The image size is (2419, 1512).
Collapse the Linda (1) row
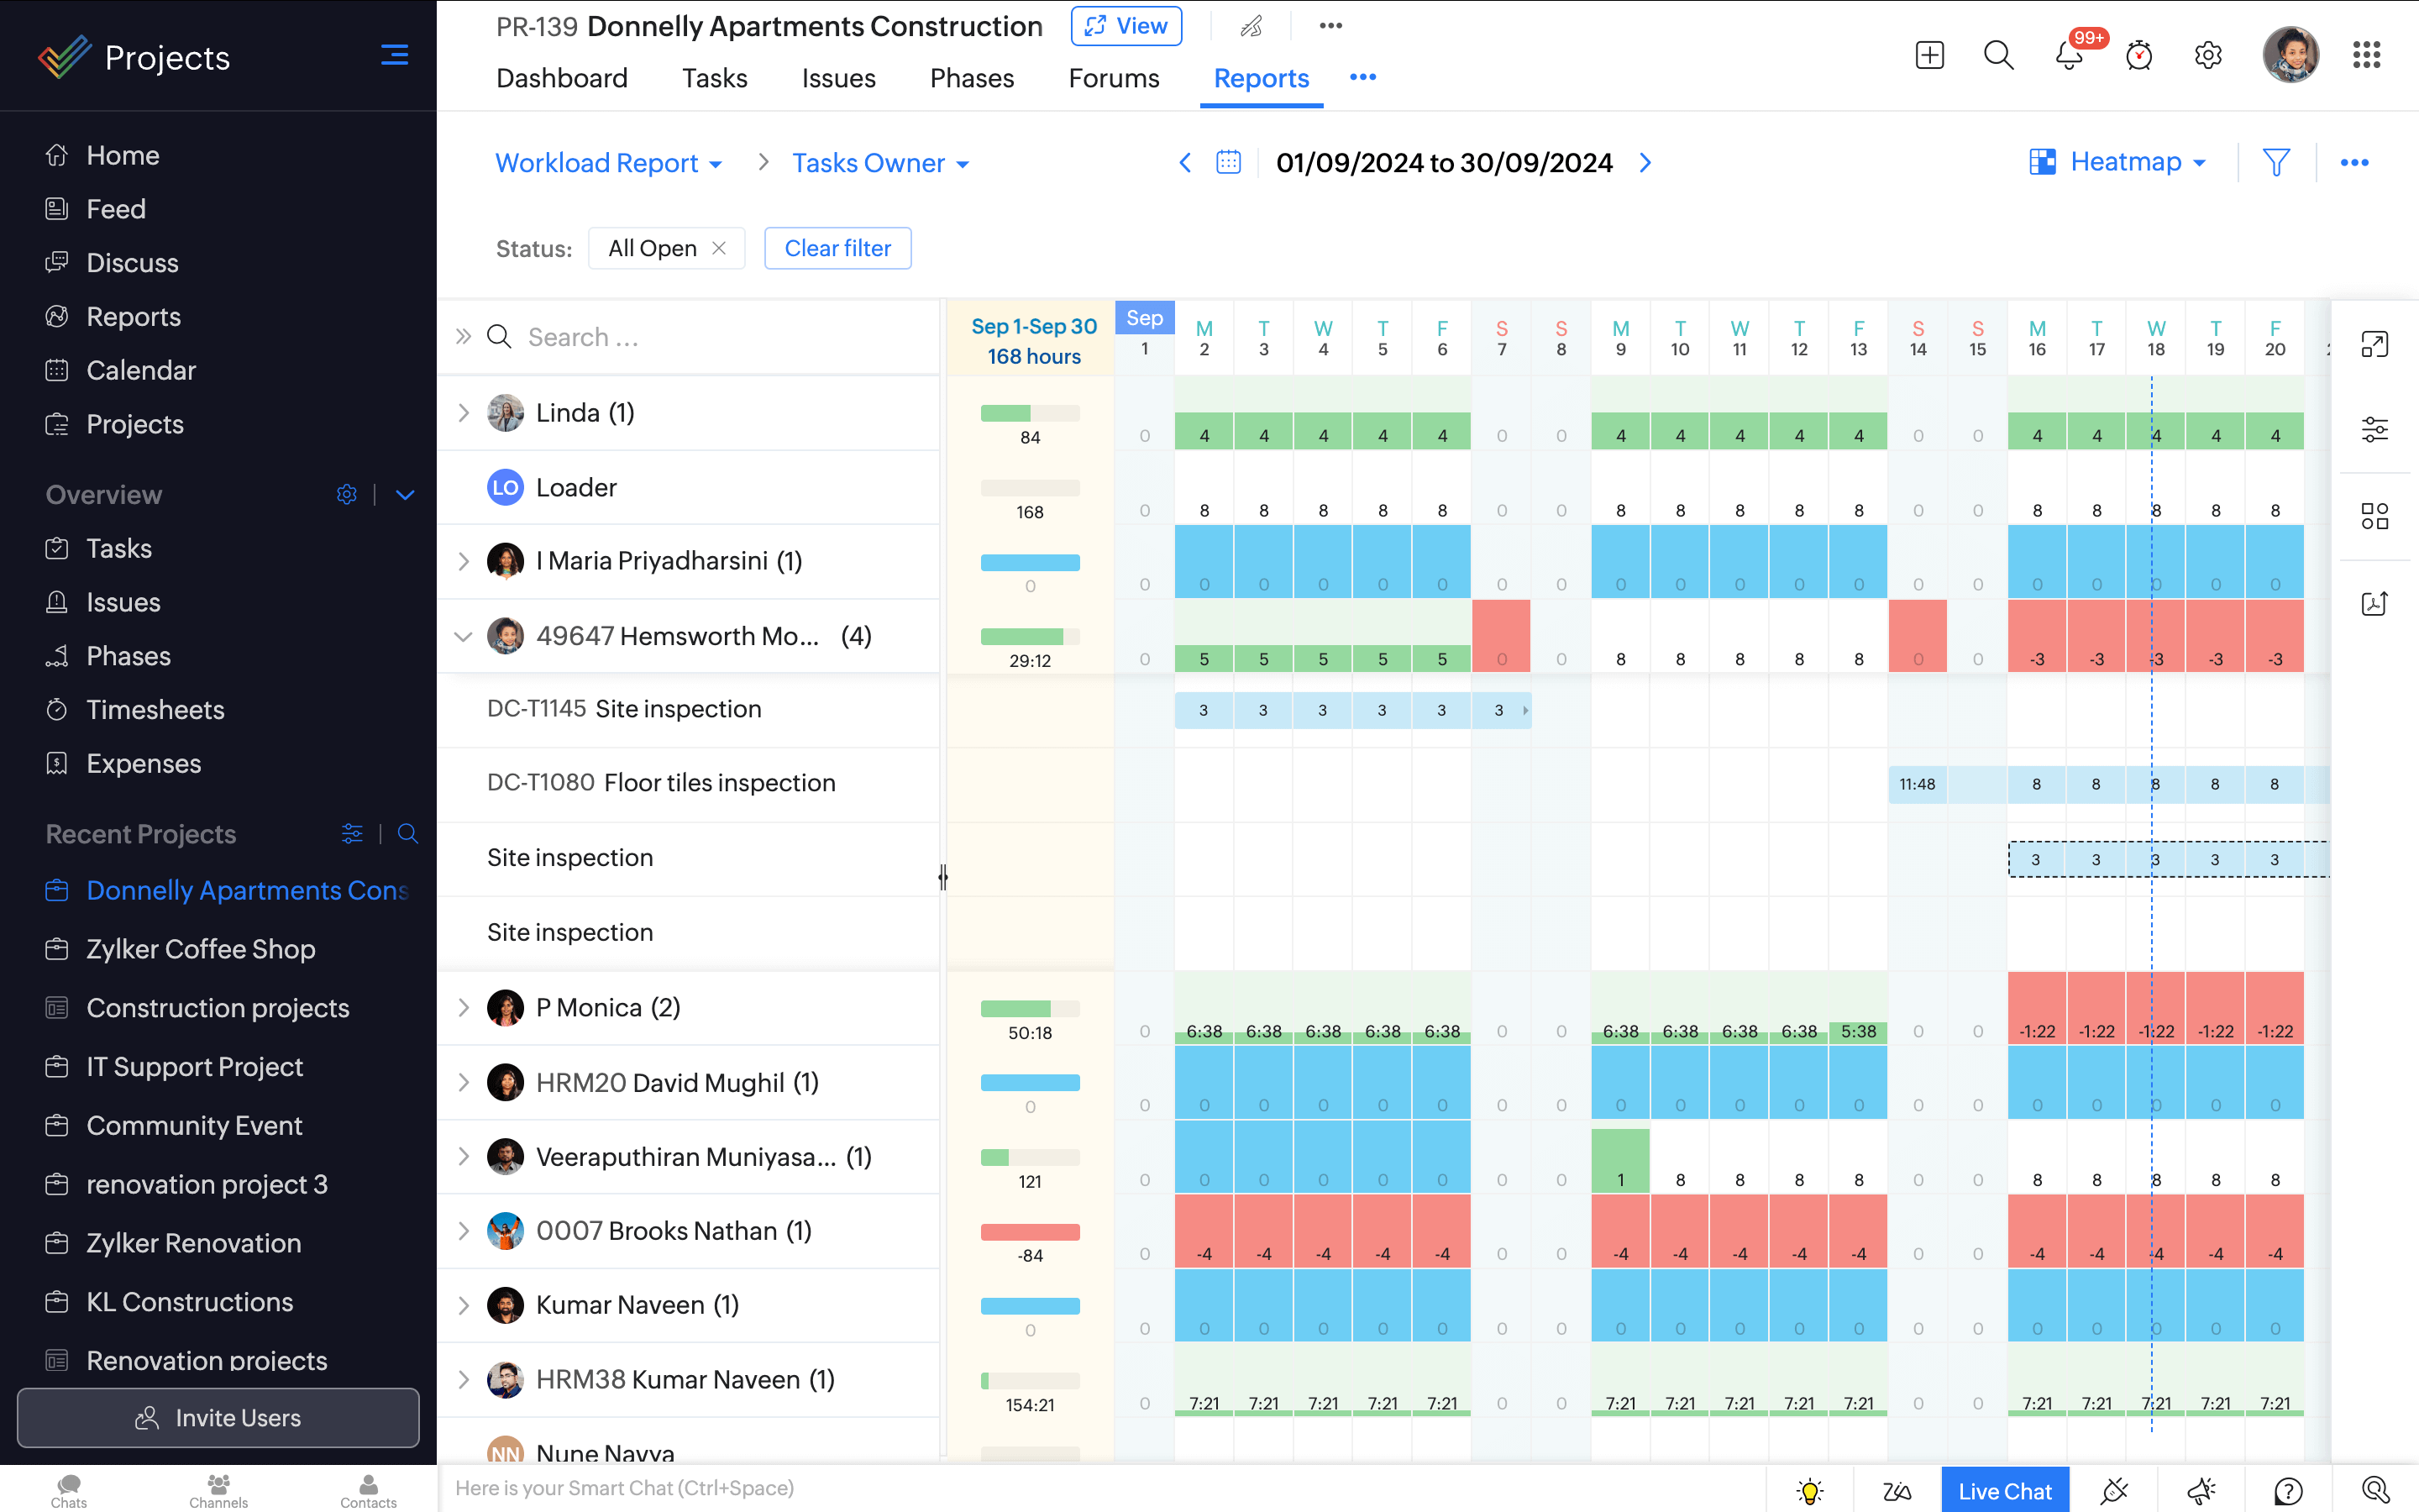click(x=464, y=412)
